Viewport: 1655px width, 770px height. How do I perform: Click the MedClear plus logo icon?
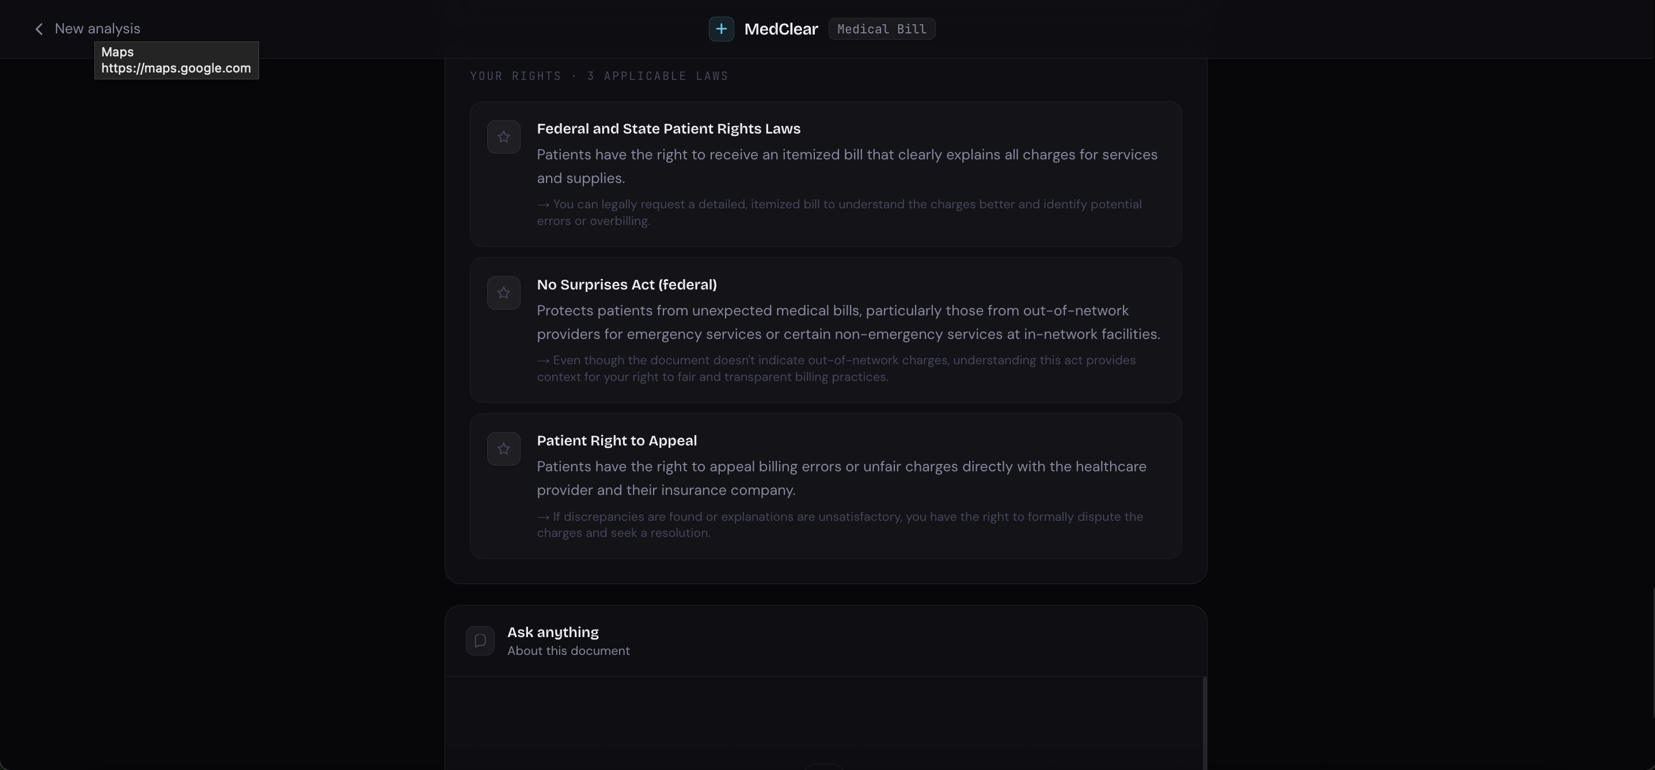click(x=721, y=29)
